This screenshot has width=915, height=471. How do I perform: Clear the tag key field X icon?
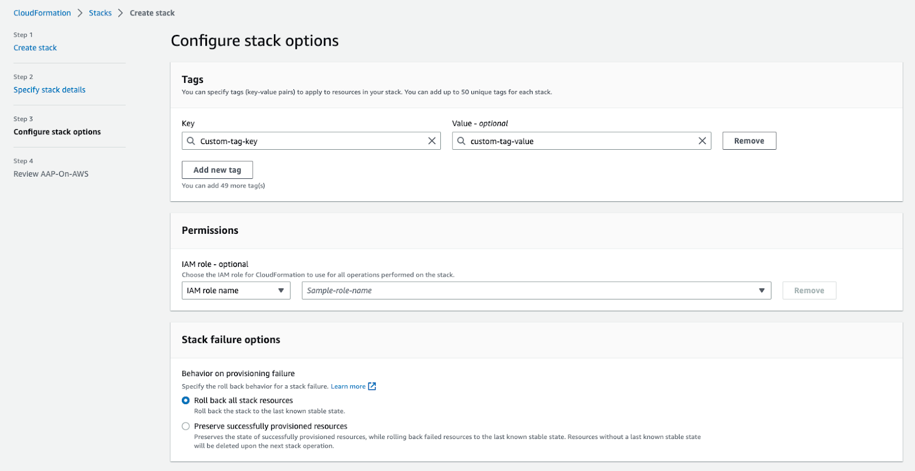pos(432,141)
